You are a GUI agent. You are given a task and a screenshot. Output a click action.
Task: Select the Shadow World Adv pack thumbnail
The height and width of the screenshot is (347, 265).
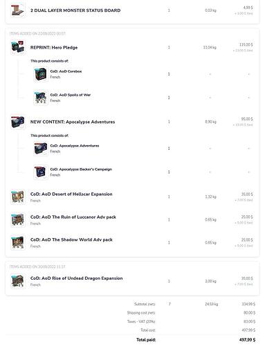click(18, 242)
